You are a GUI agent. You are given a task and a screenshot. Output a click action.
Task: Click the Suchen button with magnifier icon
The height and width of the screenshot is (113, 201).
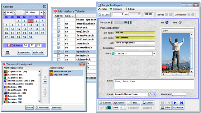coord(148,103)
